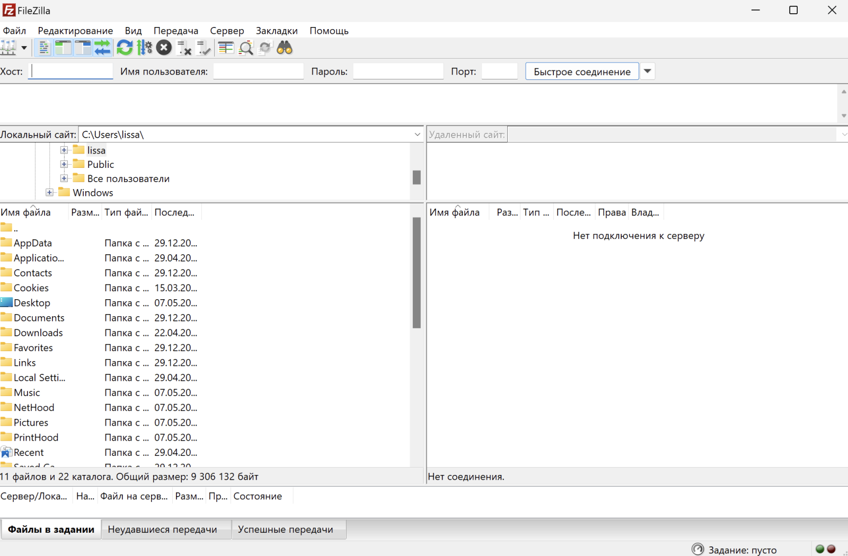Expand the Windows tree node

pos(49,192)
